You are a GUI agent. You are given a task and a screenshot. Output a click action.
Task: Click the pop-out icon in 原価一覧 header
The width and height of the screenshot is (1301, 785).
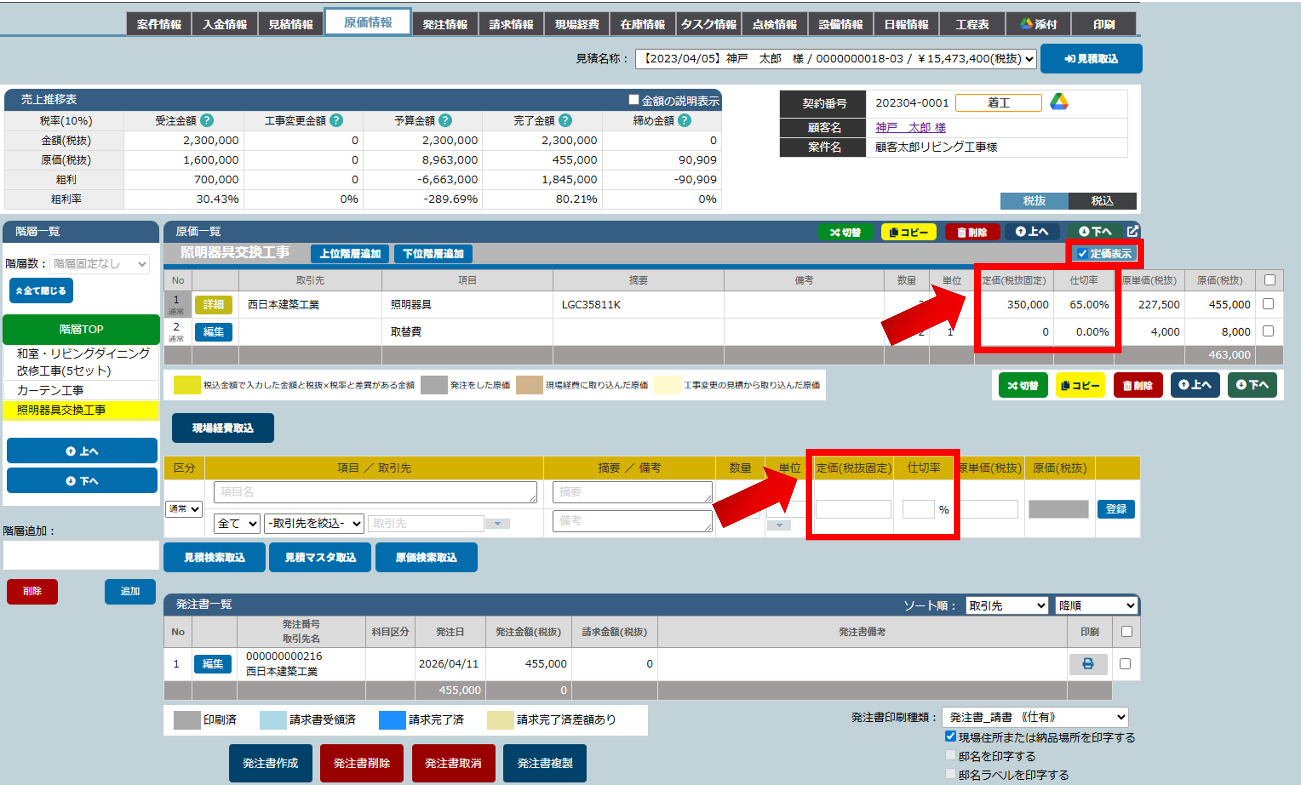(x=1132, y=231)
